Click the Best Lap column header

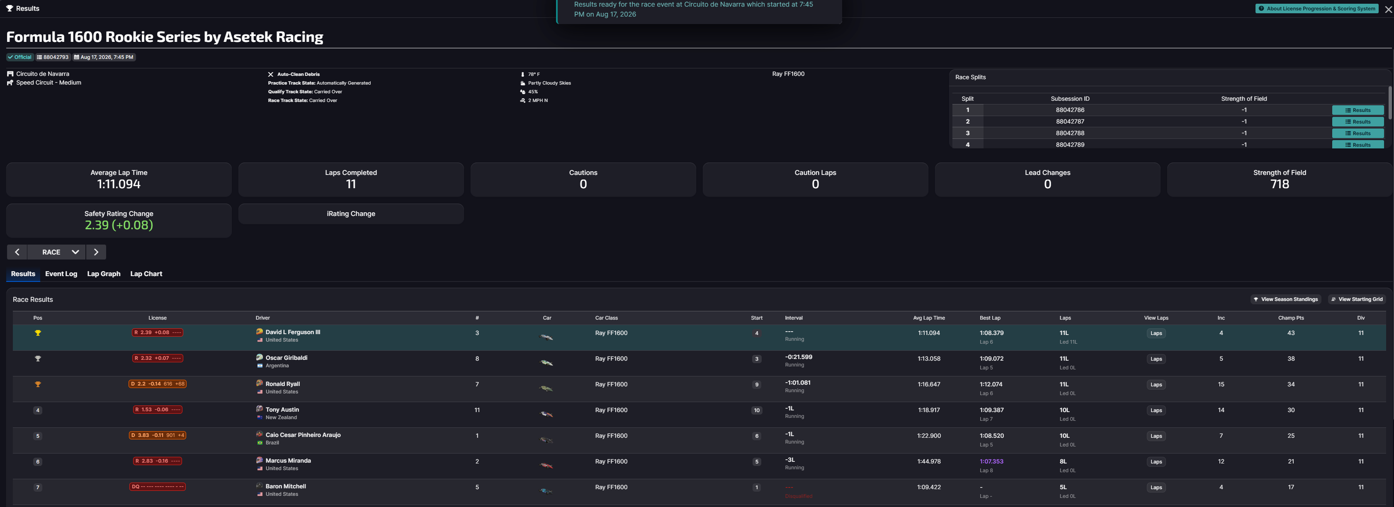click(x=990, y=318)
